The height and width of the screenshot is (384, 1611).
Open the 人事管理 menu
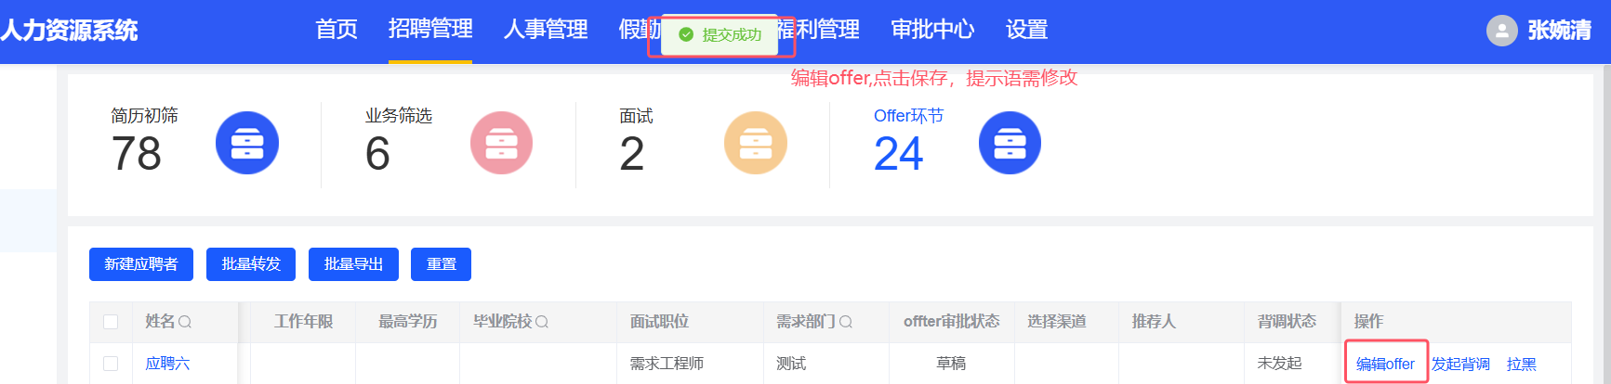(546, 30)
